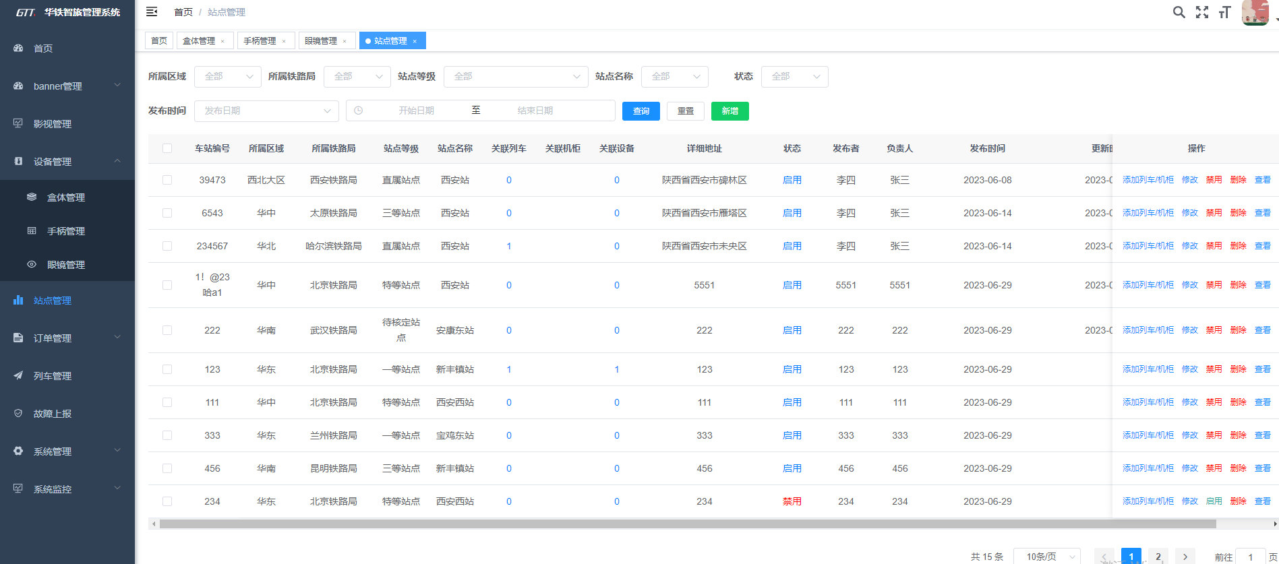Go to page 2 in pagination
The width and height of the screenshot is (1279, 564).
pos(1158,557)
